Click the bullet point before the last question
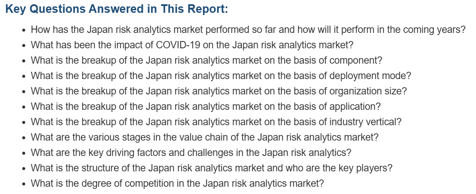 coord(24,185)
